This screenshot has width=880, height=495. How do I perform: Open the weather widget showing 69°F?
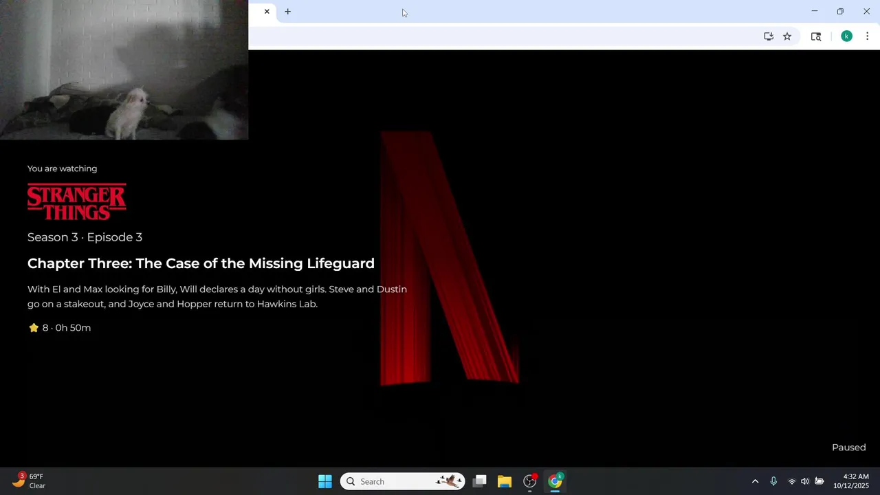(30, 481)
